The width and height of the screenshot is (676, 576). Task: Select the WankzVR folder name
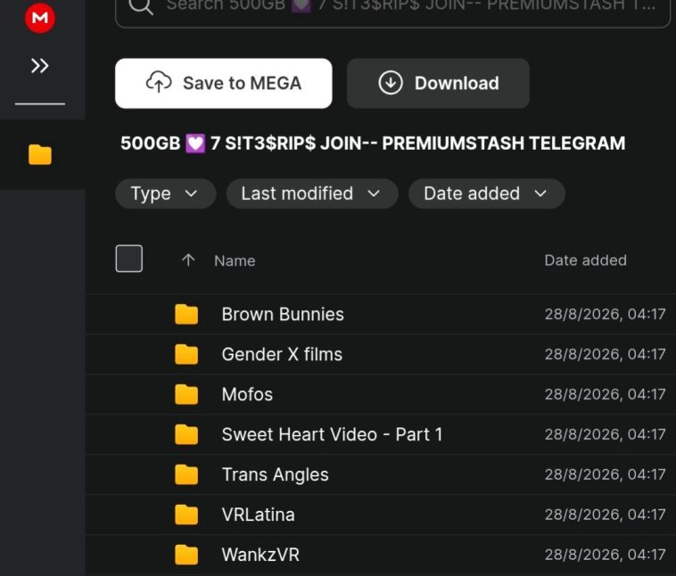(260, 555)
